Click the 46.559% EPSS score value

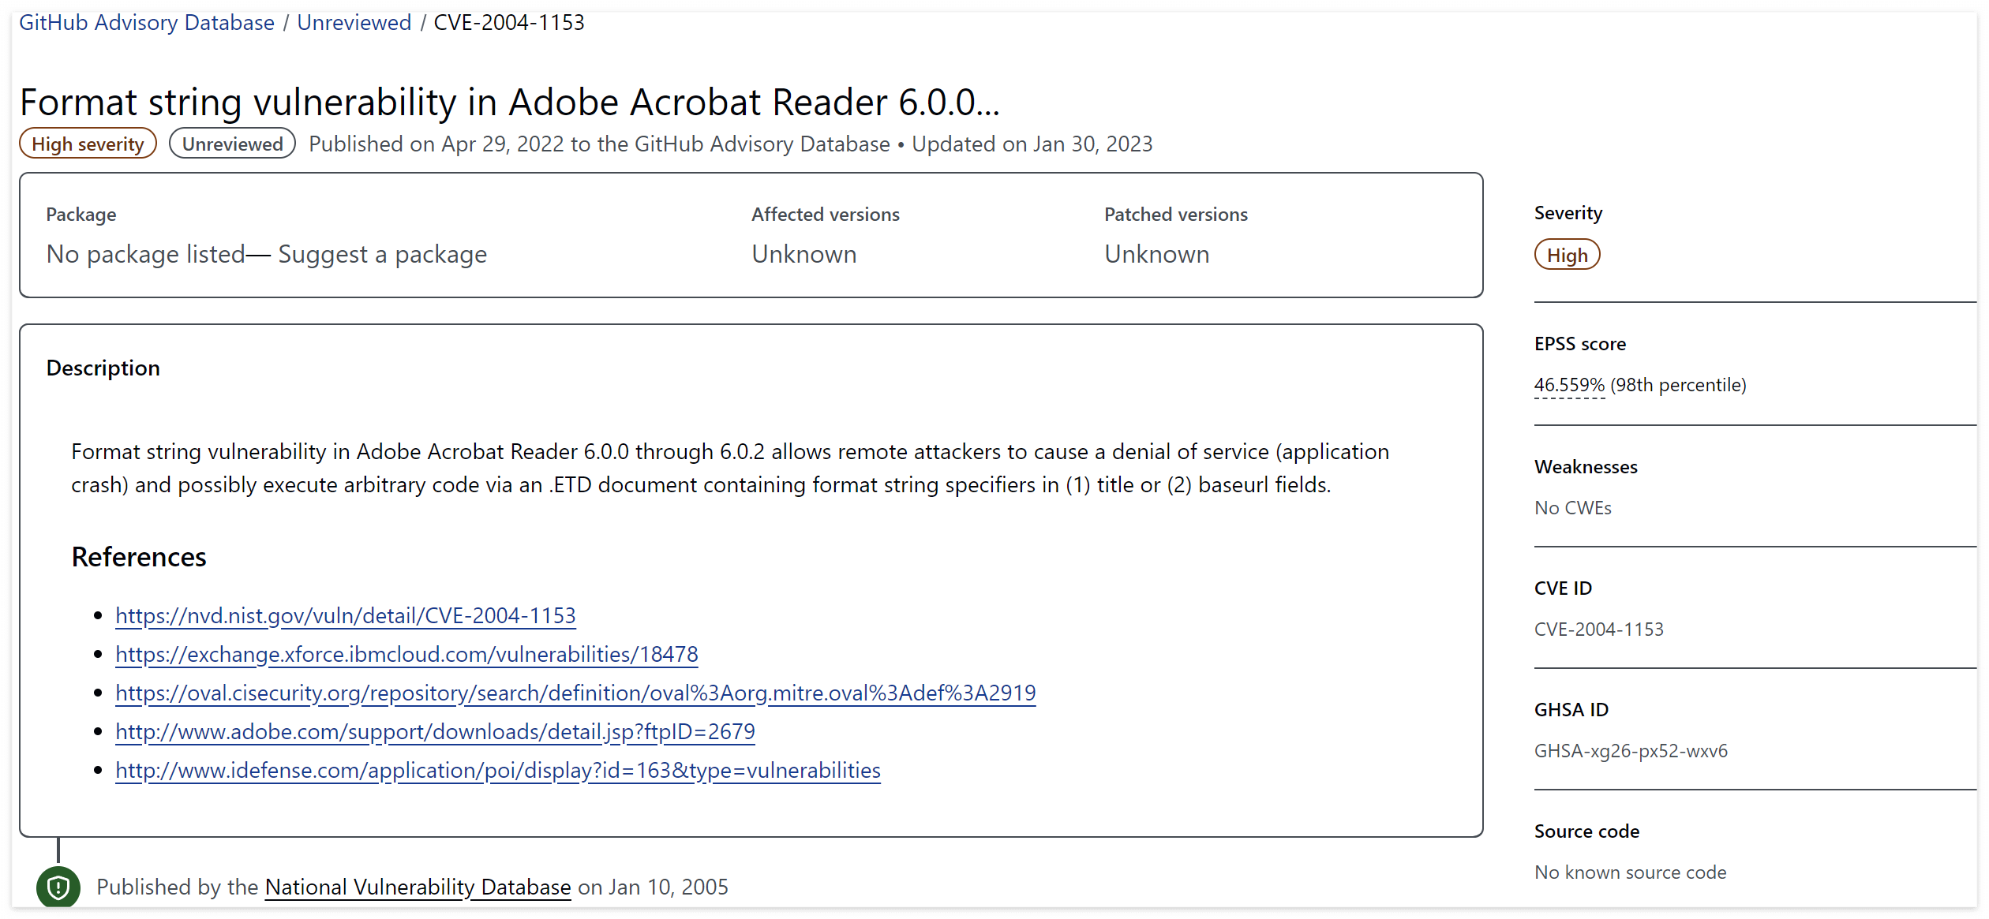tap(1569, 385)
